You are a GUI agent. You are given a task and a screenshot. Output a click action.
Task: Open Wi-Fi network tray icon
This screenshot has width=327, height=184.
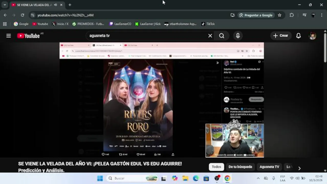coord(292,178)
